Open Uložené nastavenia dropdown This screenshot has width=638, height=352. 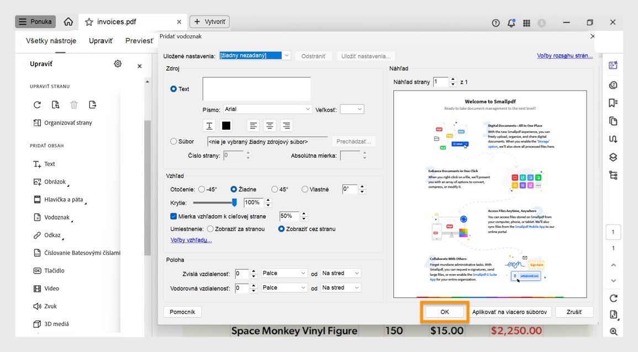[255, 56]
